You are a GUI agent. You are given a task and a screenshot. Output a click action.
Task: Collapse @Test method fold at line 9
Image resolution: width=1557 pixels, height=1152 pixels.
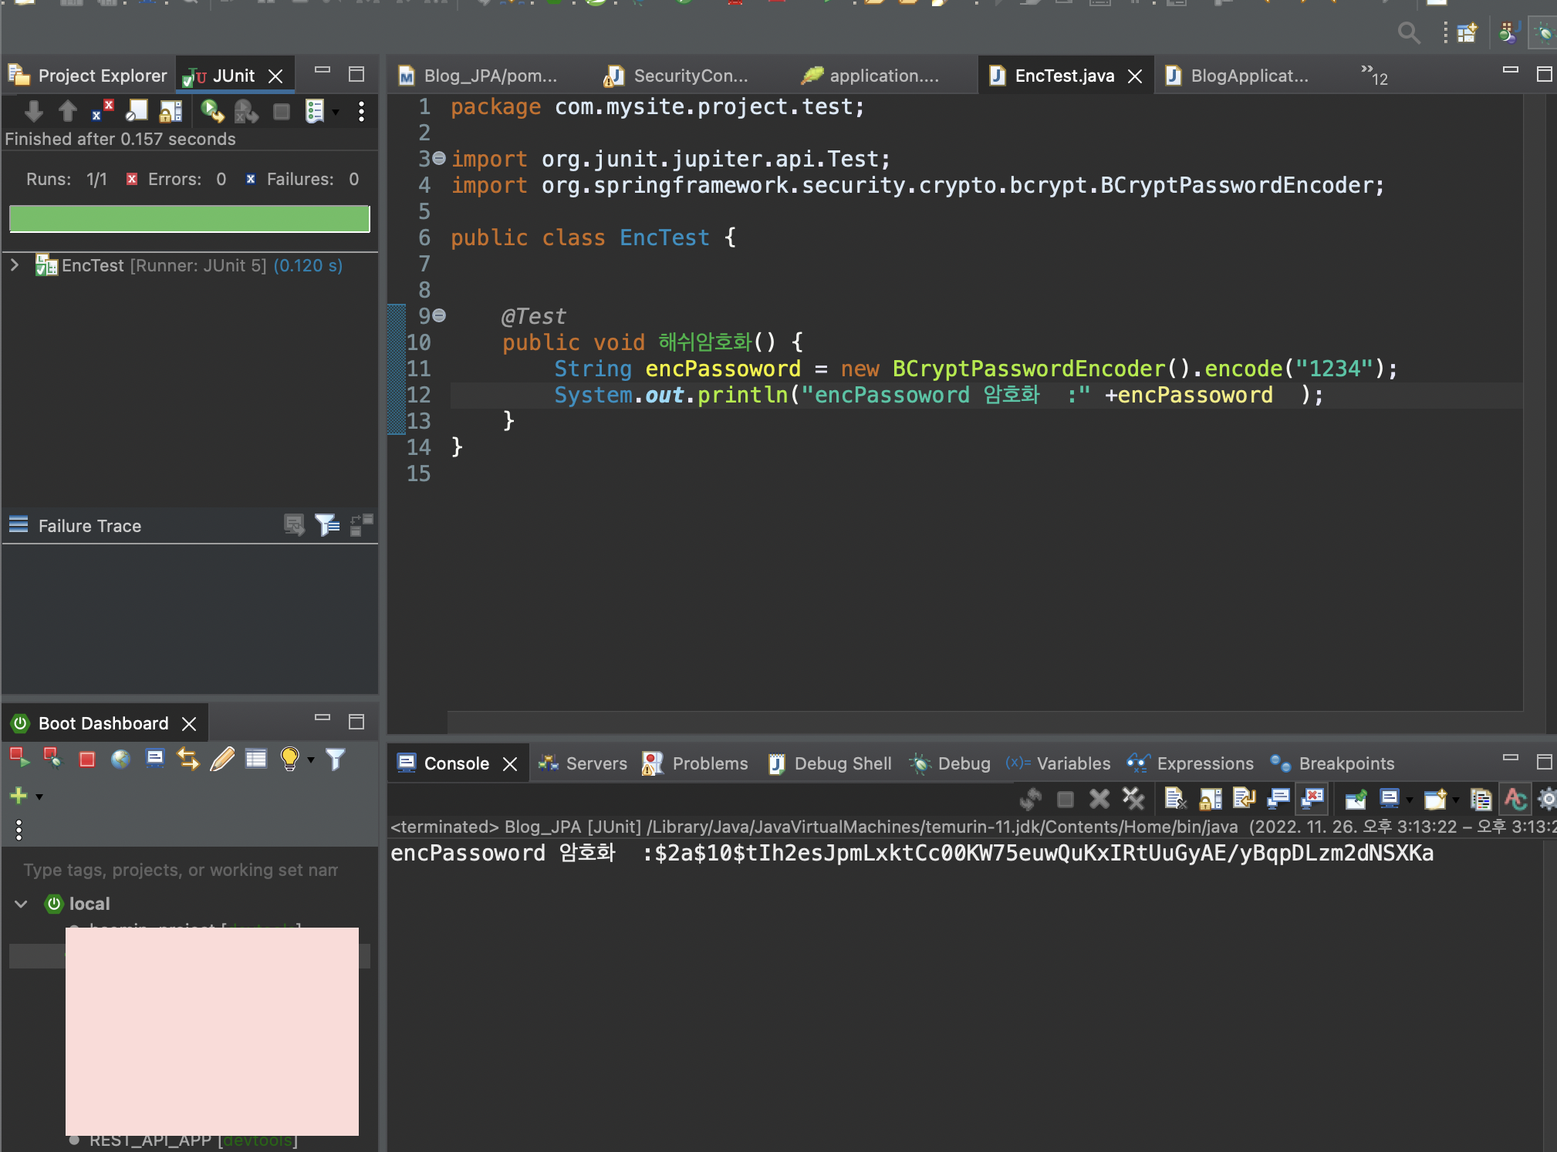pos(439,315)
